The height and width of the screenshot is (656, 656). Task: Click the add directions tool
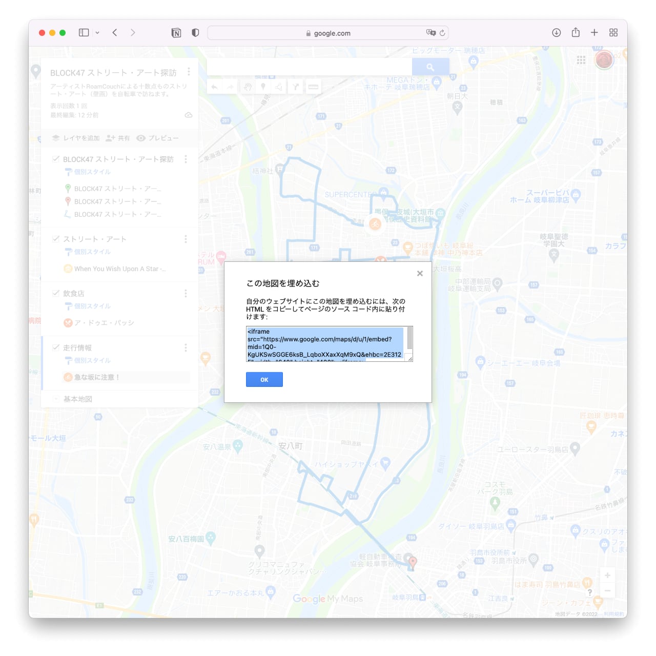tap(296, 87)
